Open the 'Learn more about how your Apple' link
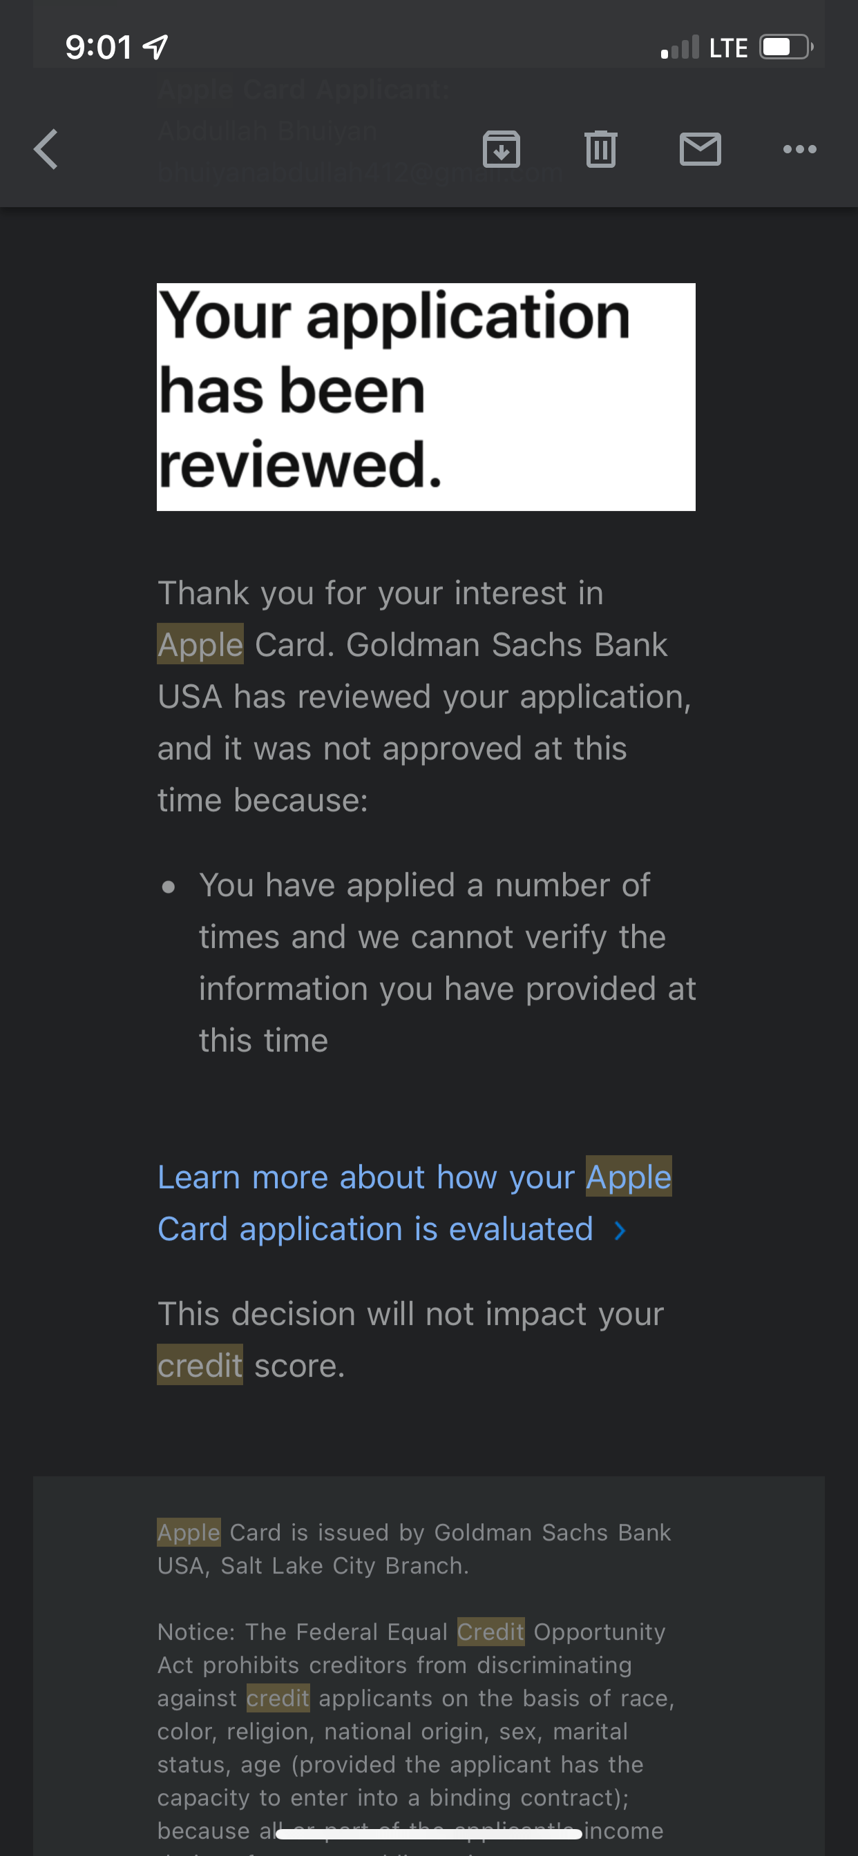Image resolution: width=858 pixels, height=1856 pixels. [414, 1177]
